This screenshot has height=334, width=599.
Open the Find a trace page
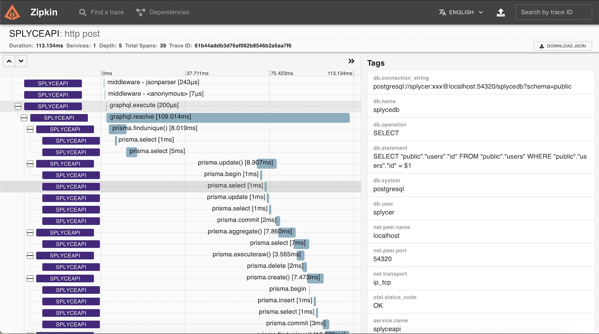pos(107,12)
